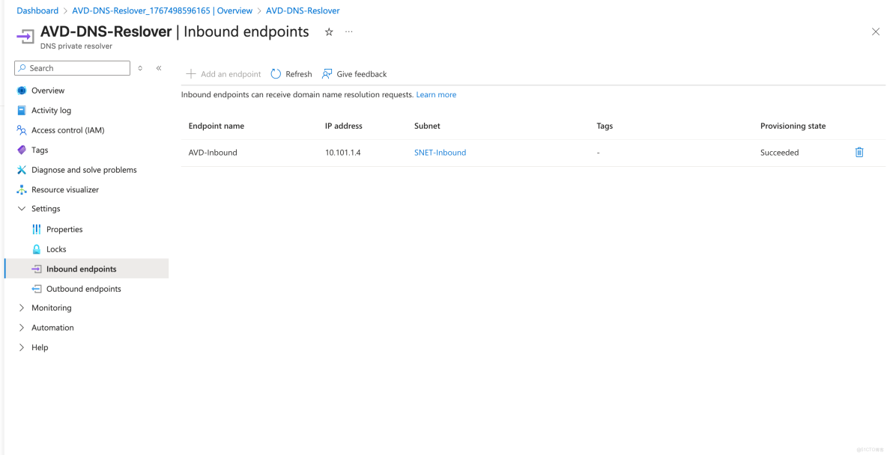The width and height of the screenshot is (887, 455).
Task: Click the star icon to favorite AVD-DNS-Reslover
Action: point(328,32)
